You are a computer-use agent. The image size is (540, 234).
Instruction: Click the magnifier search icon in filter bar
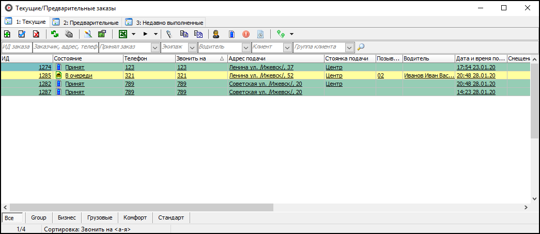click(x=361, y=47)
